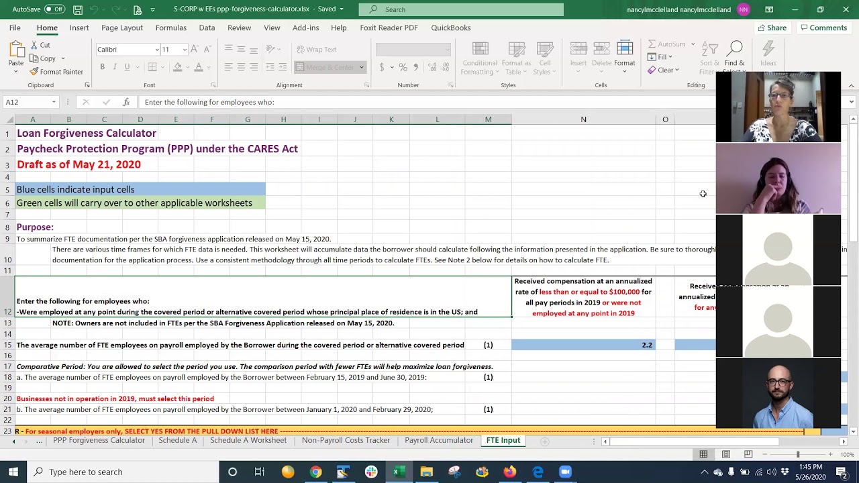This screenshot has width=859, height=483.
Task: Open the Windows Start menu
Action: tap(13, 472)
